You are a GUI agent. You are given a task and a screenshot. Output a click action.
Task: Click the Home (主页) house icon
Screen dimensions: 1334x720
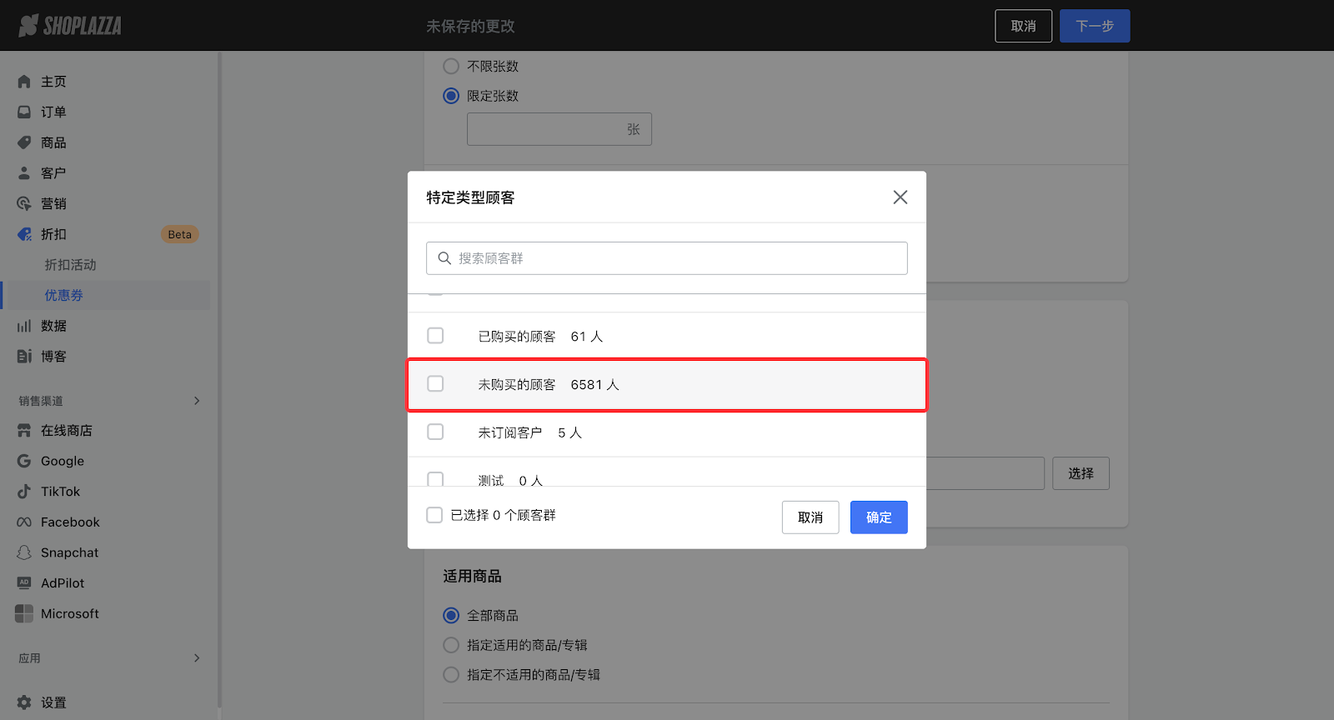pos(24,82)
